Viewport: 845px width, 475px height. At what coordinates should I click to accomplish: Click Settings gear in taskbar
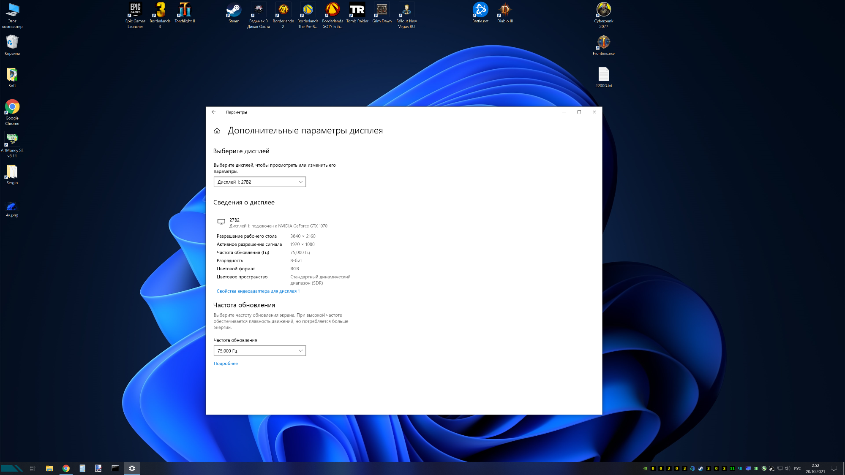[x=132, y=468]
